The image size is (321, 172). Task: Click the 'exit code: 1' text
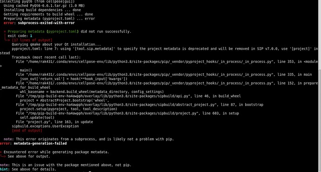(x=20, y=36)
